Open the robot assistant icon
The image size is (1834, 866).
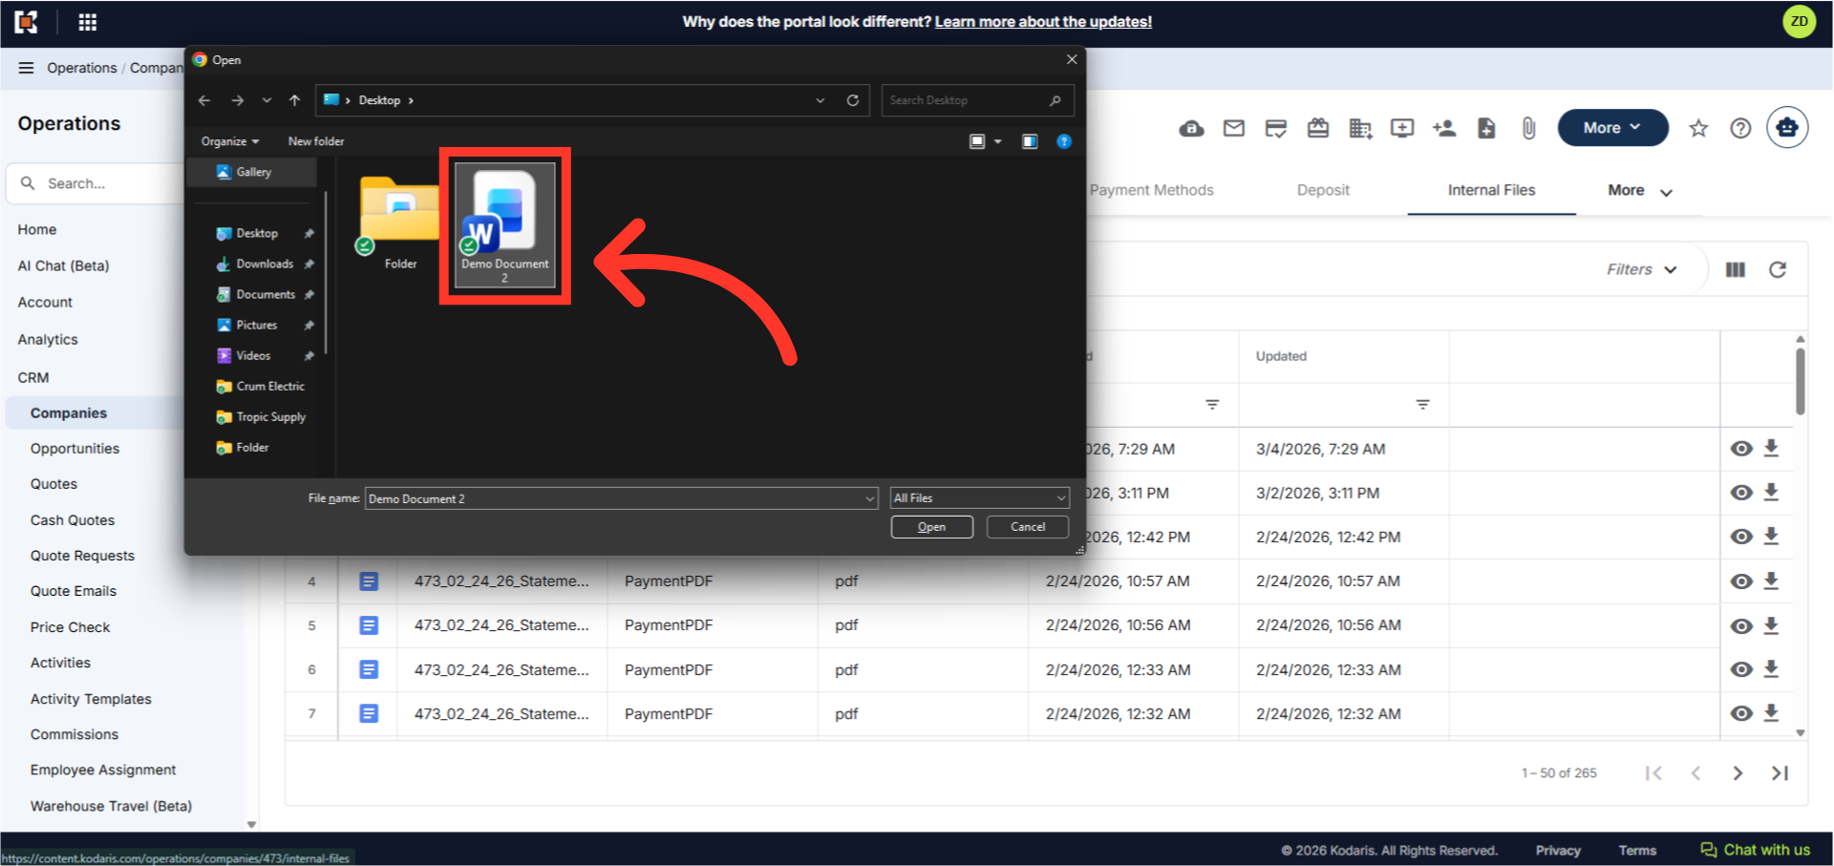point(1786,128)
